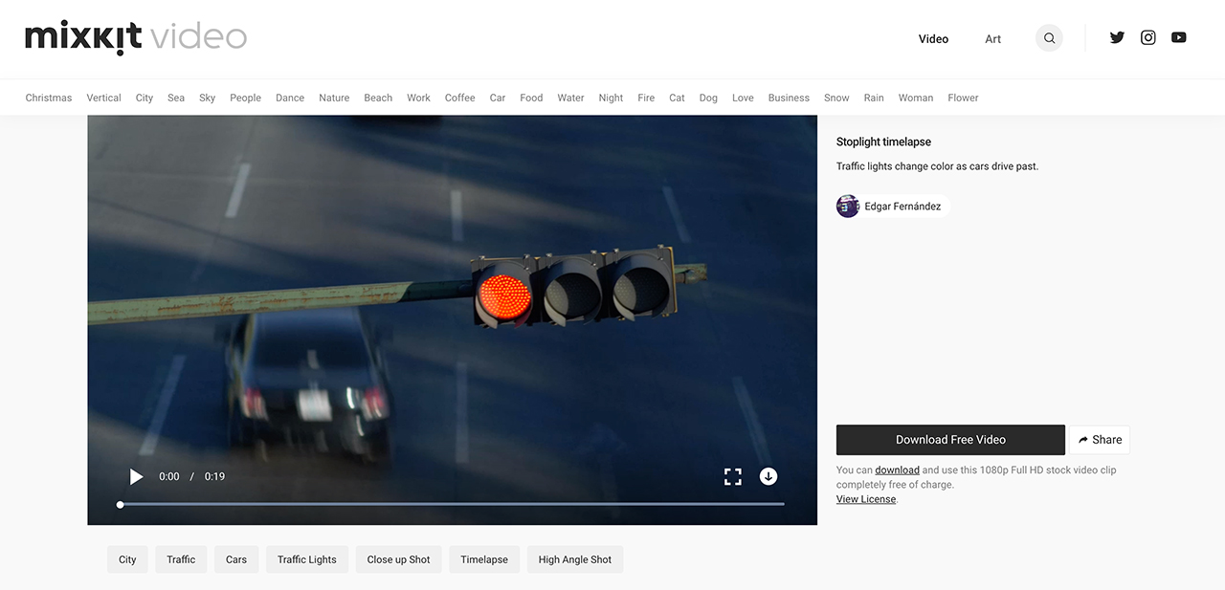Open the YouTube icon link
Image resolution: width=1225 pixels, height=590 pixels.
point(1178,38)
